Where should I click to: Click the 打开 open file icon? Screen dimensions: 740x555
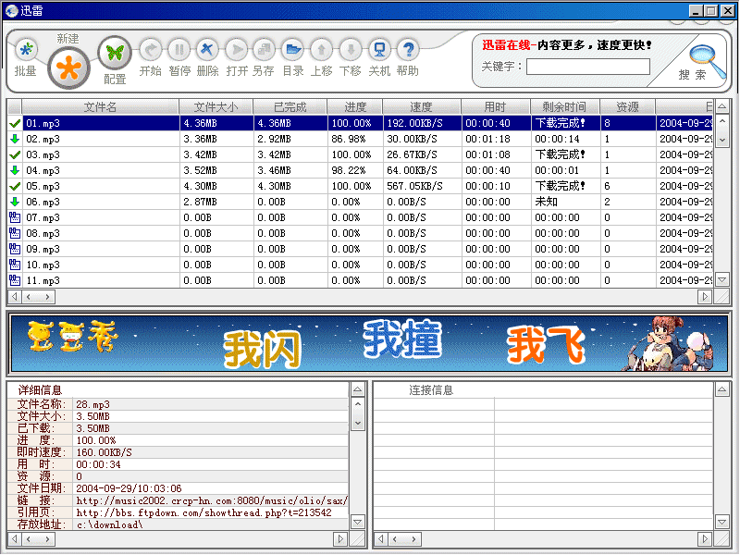237,50
